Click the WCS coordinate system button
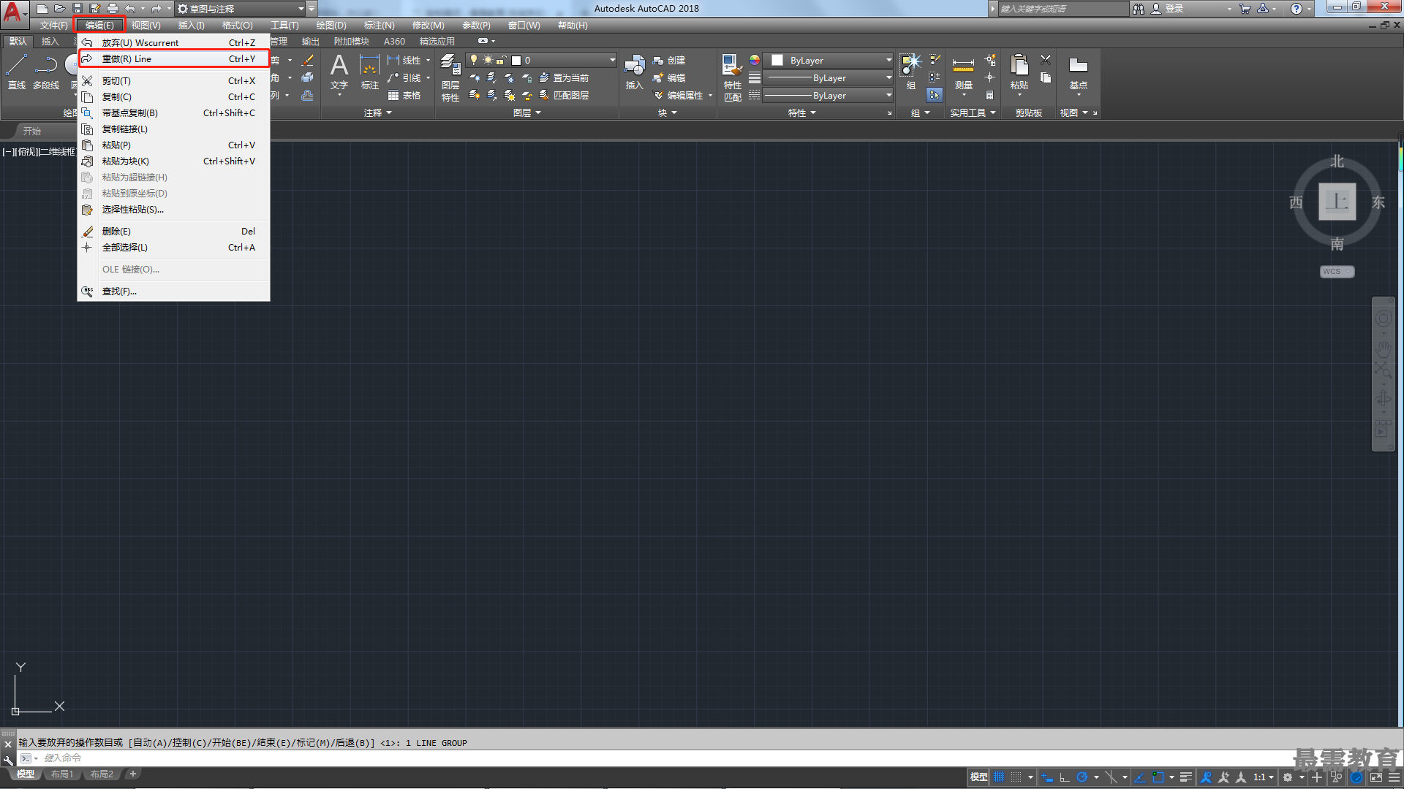 pyautogui.click(x=1337, y=272)
